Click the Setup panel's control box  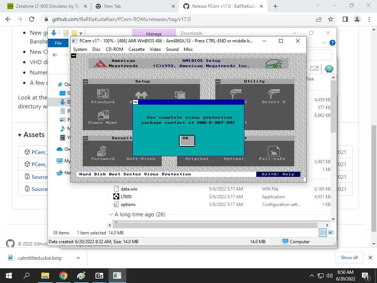[85, 81]
